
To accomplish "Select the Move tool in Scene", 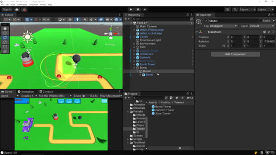I will coord(5,33).
